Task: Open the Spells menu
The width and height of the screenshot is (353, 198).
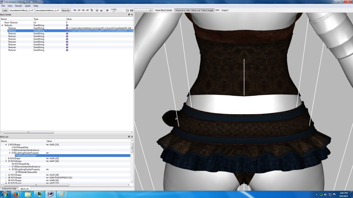Action: coord(28,6)
